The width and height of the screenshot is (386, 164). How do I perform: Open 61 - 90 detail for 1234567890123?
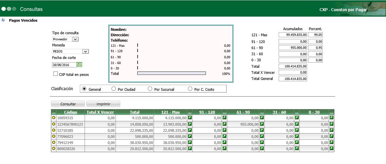tap(262, 124)
